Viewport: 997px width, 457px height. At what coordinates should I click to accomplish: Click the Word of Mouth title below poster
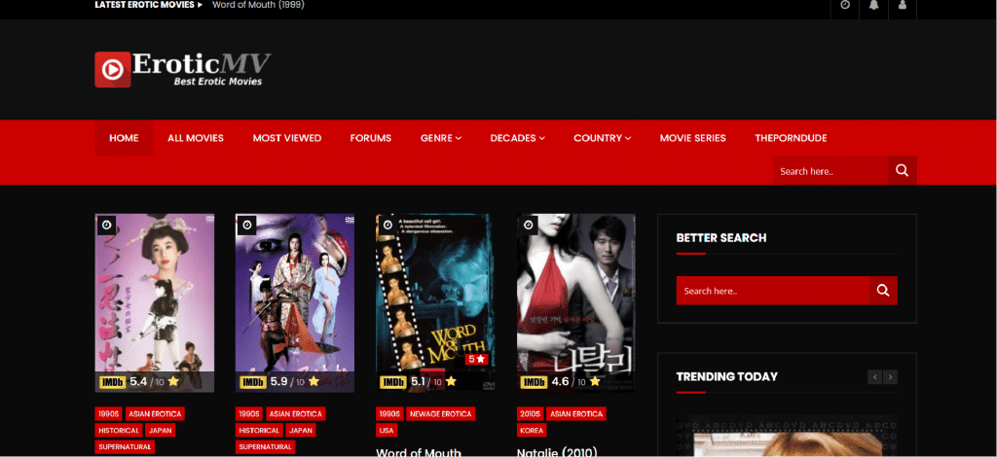click(x=419, y=452)
